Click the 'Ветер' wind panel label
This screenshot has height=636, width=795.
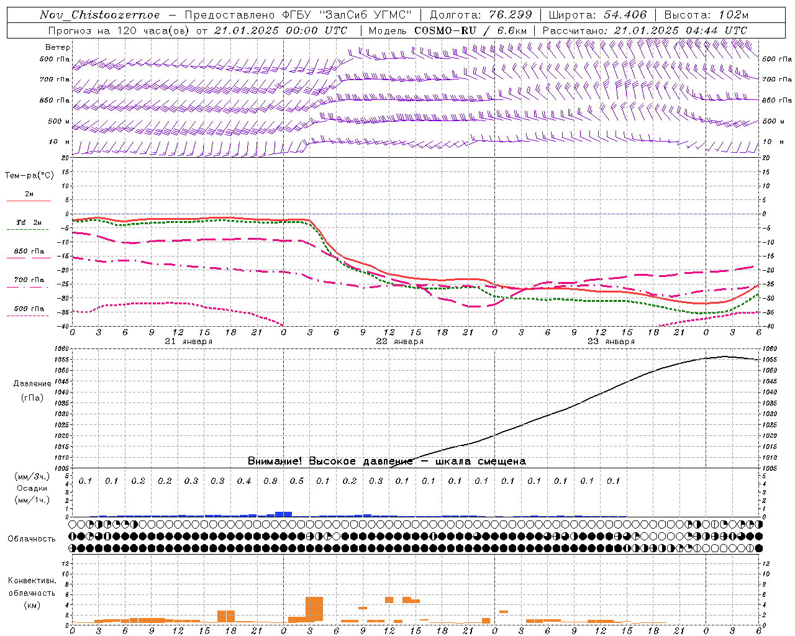[x=58, y=47]
